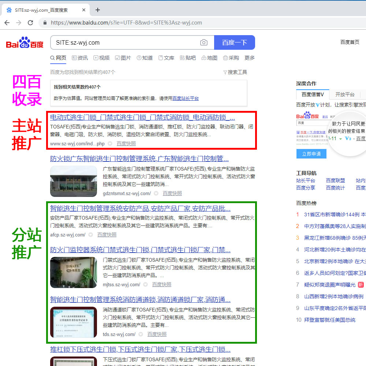
Task: Open the 百度站长平台 link
Action: (x=185, y=98)
